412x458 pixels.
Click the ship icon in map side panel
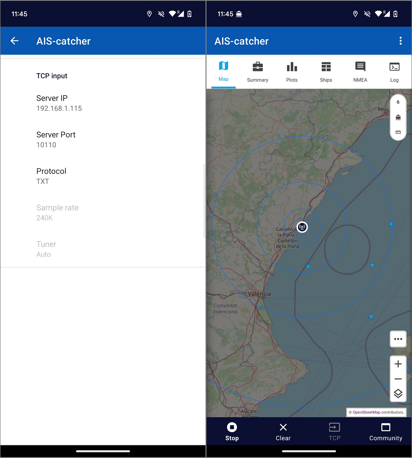(x=398, y=117)
